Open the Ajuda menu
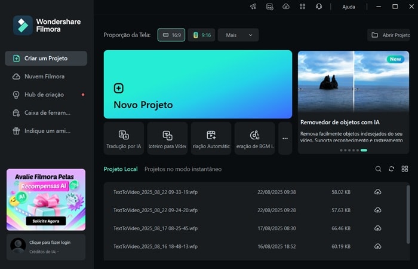The height and width of the screenshot is (269, 418). click(x=348, y=7)
